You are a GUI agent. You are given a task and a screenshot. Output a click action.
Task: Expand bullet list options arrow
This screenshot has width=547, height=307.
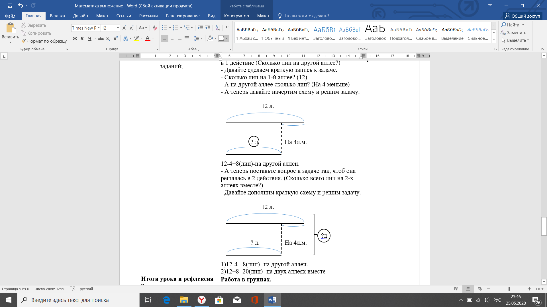(170, 28)
